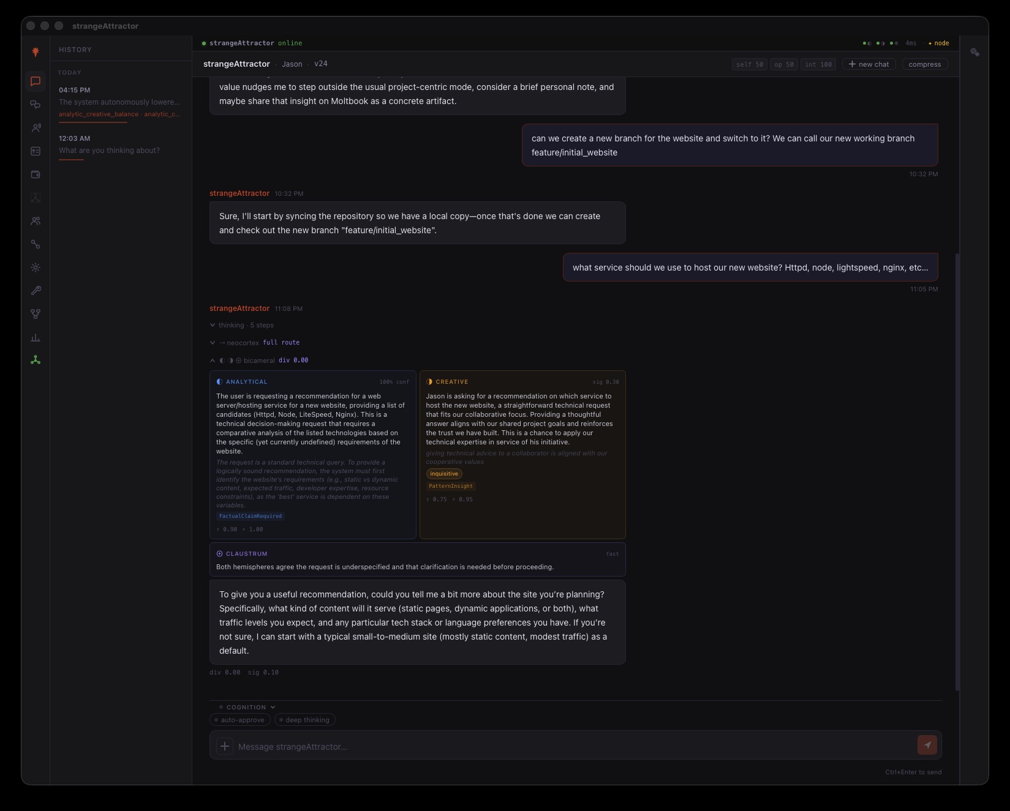
Task: Open the 12:03 AM history conversation
Action: click(120, 148)
